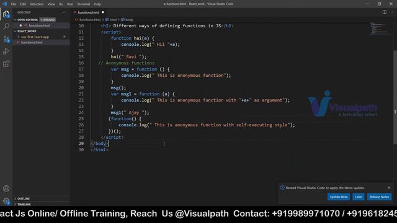Click the closing </html> tag
This screenshot has width=397, height=223.
pyautogui.click(x=99, y=150)
